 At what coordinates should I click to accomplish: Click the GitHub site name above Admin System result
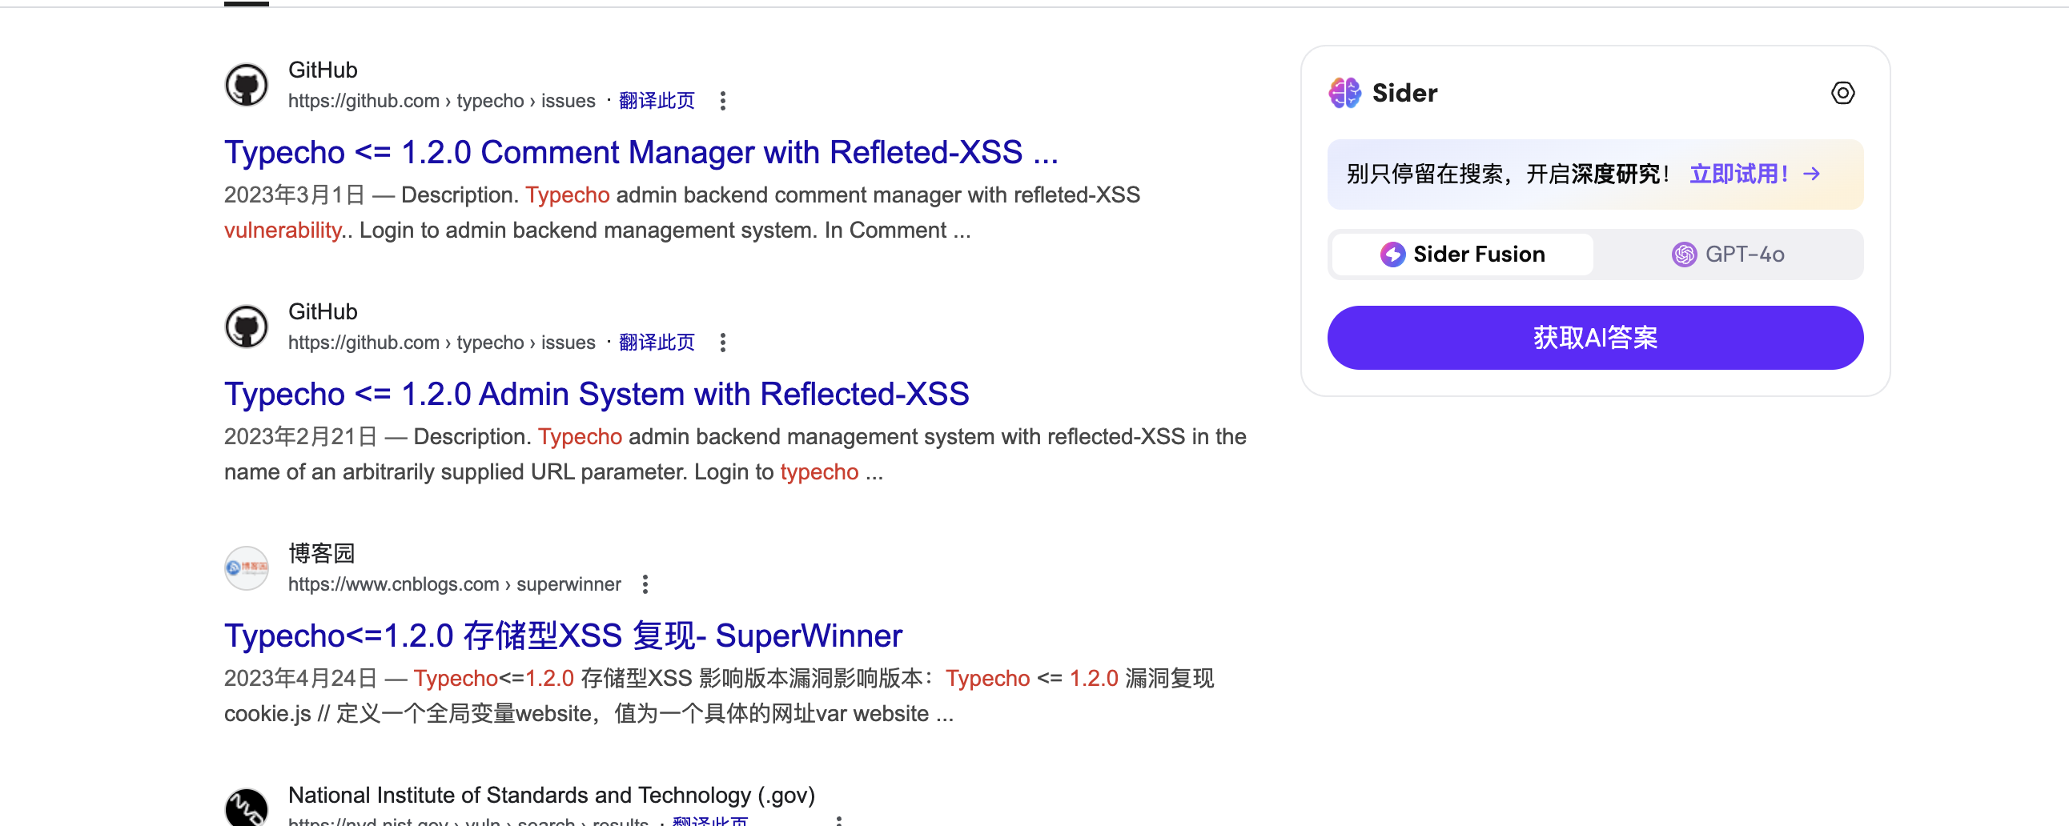[323, 311]
